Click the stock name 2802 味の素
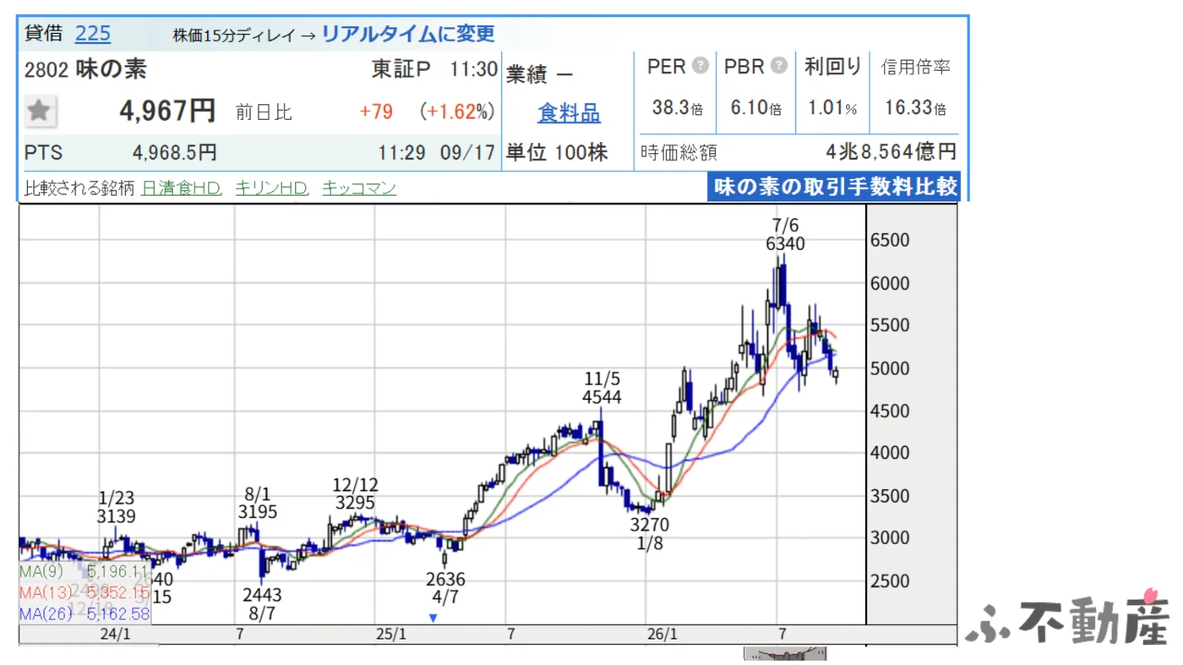Viewport: 1183px width, 665px height. pyautogui.click(x=85, y=69)
